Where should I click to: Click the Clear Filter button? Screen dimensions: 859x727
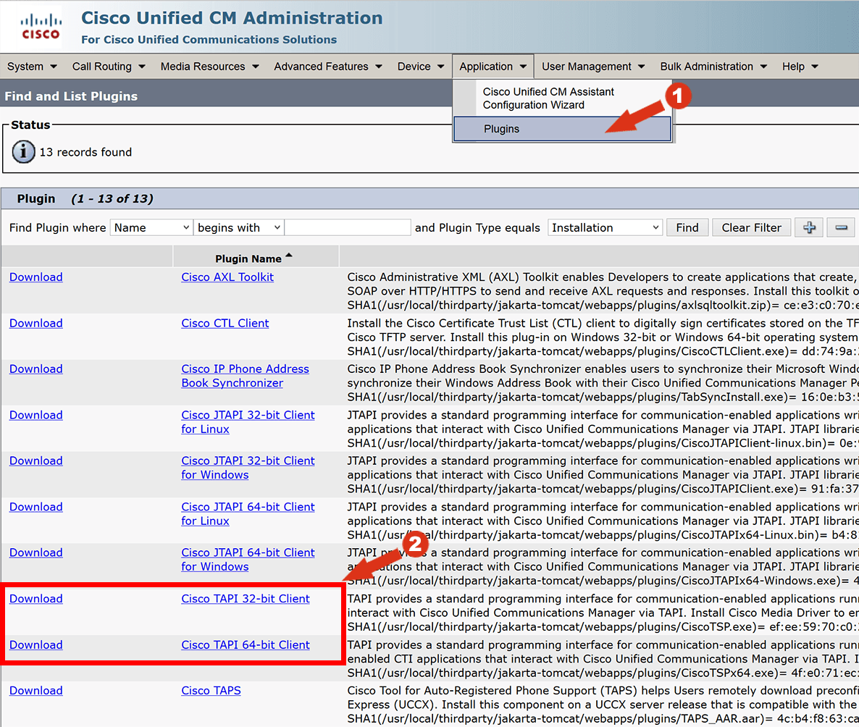(x=751, y=227)
